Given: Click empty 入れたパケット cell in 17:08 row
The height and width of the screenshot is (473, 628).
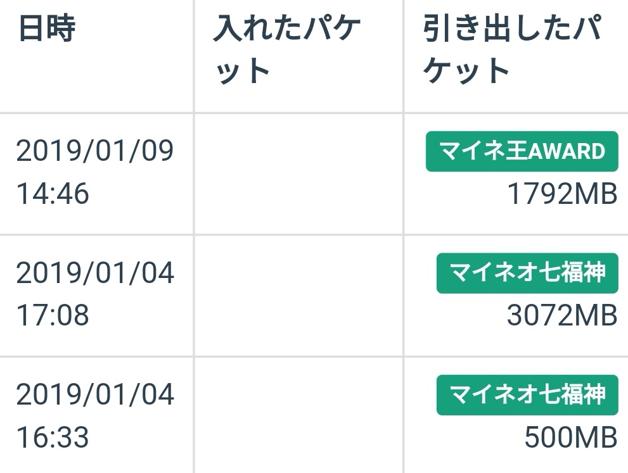Looking at the screenshot, I should click(298, 295).
